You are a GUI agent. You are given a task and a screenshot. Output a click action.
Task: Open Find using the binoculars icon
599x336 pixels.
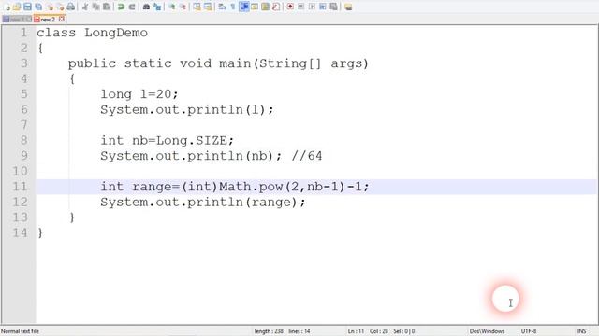[146, 7]
